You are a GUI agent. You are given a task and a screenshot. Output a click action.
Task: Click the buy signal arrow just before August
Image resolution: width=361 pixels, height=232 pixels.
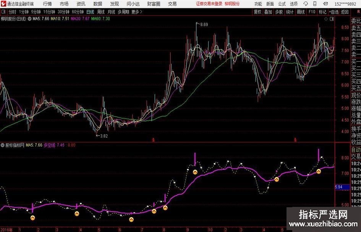click(154, 211)
